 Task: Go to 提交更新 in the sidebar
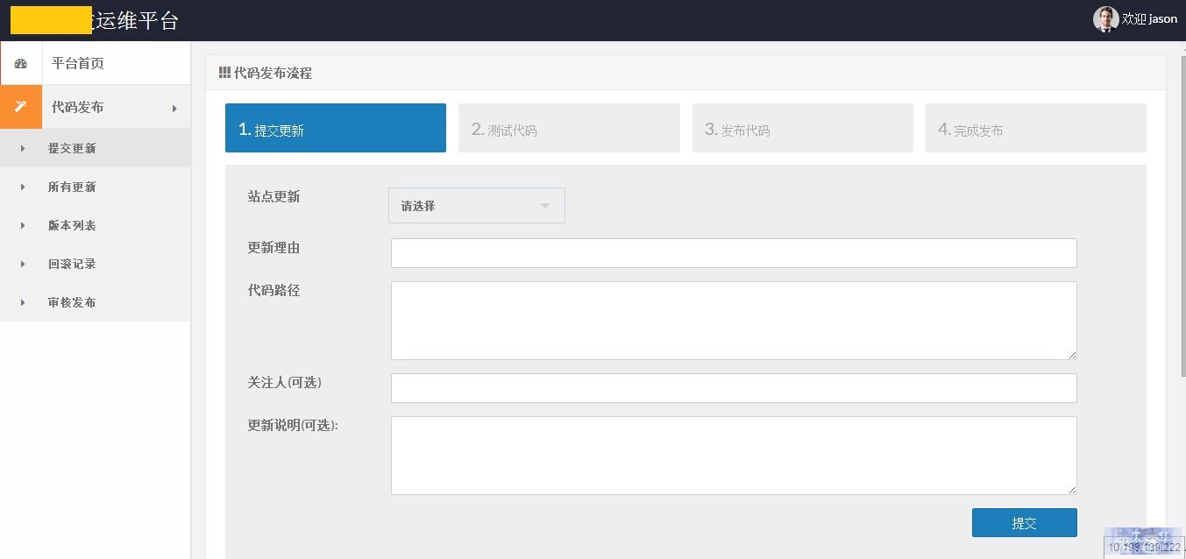[x=96, y=148]
